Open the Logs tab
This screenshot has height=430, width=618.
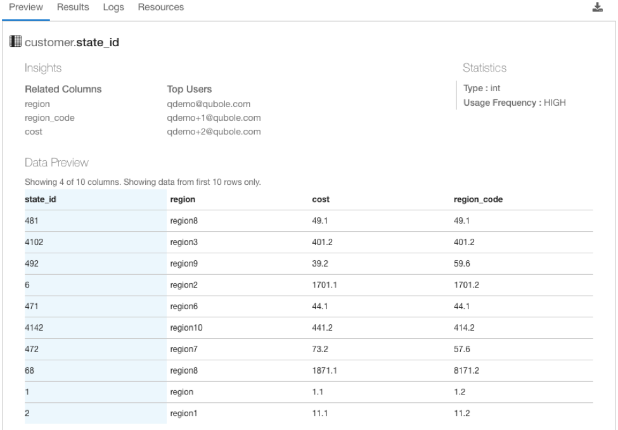[113, 7]
